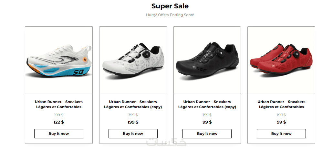This screenshot has width=333, height=149.
Task: Open the black shoe's Urban Runner (copy) title
Action: point(207,104)
